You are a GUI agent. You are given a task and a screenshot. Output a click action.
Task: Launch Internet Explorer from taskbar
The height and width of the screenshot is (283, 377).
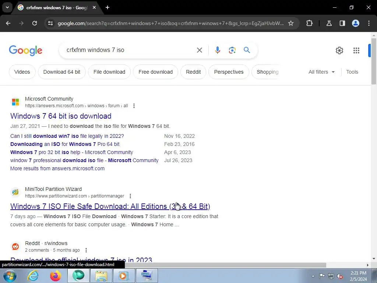click(33, 276)
